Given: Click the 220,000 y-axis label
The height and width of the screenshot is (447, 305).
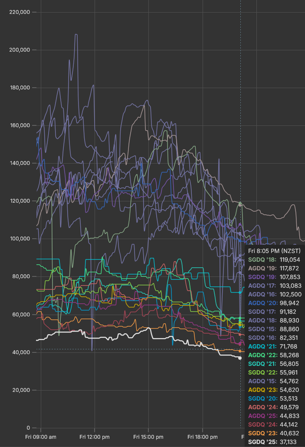Looking at the screenshot, I should (20, 12).
